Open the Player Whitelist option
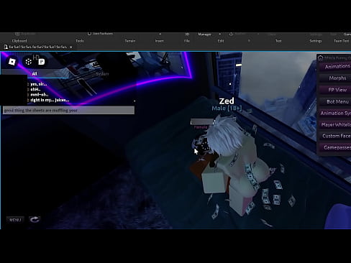Image resolution: width=351 pixels, height=263 pixels. tap(335, 124)
